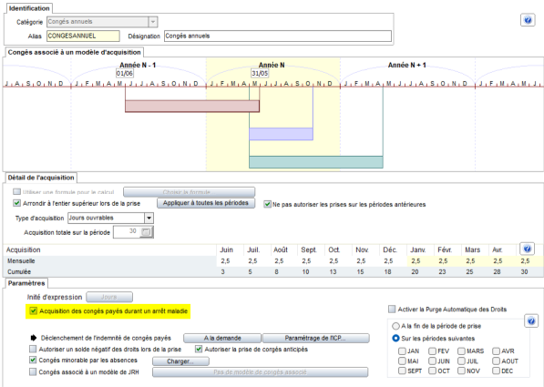Select the Paramètres tab
Image resolution: width=544 pixels, height=387 pixels.
tap(26, 283)
